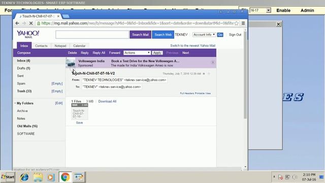The height and width of the screenshot is (183, 325).
Task: Click the Sign Out link
Action: (235, 35)
